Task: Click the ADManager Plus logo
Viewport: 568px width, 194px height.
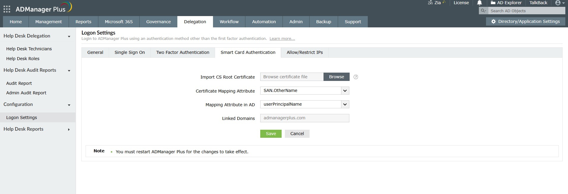Action: click(x=44, y=7)
